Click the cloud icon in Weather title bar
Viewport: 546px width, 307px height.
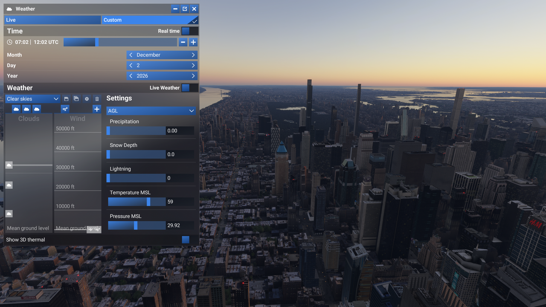coord(9,9)
